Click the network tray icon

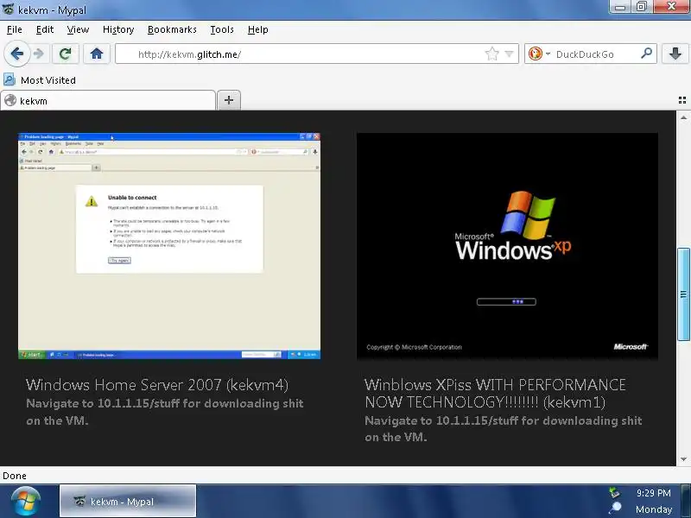(x=614, y=492)
